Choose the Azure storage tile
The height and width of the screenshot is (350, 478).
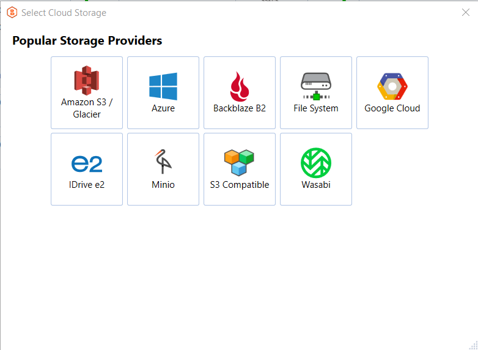pyautogui.click(x=163, y=93)
